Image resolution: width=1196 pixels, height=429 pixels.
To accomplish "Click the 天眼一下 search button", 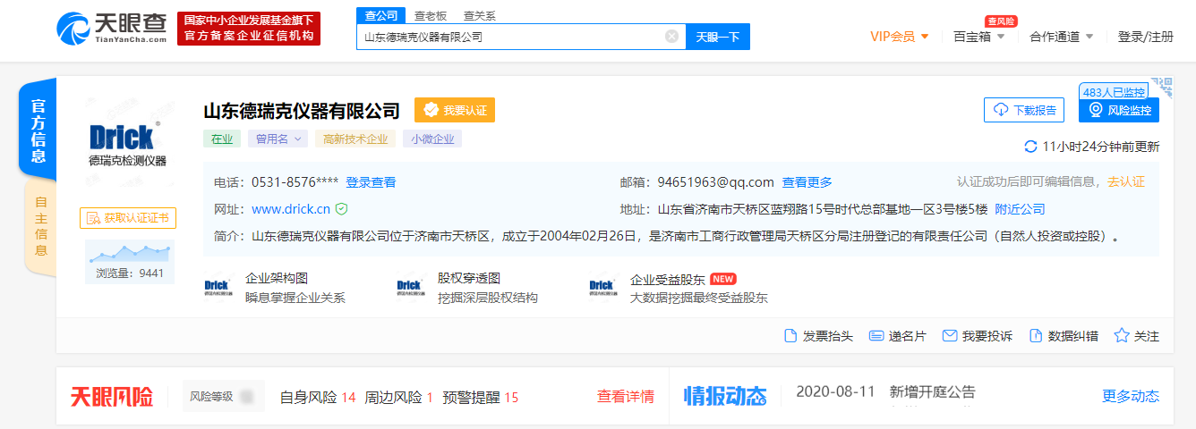I will pos(718,37).
